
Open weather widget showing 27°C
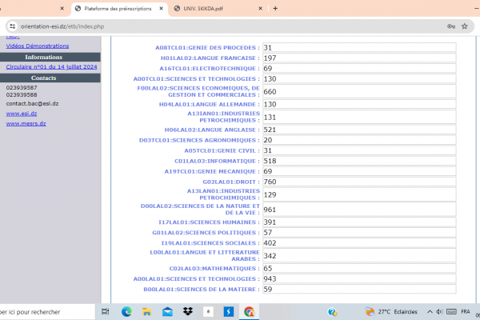pos(391,312)
